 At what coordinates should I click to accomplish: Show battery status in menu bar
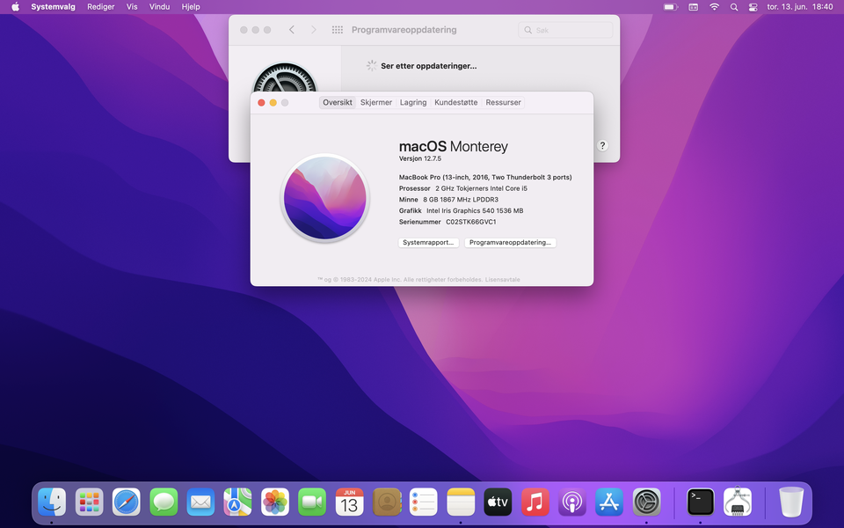click(670, 7)
